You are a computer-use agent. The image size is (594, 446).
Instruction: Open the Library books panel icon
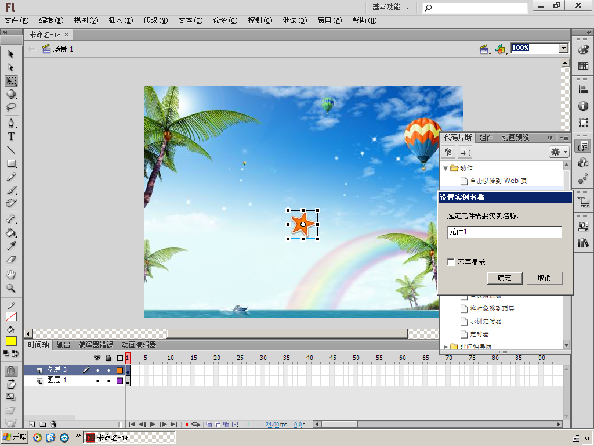(x=584, y=243)
